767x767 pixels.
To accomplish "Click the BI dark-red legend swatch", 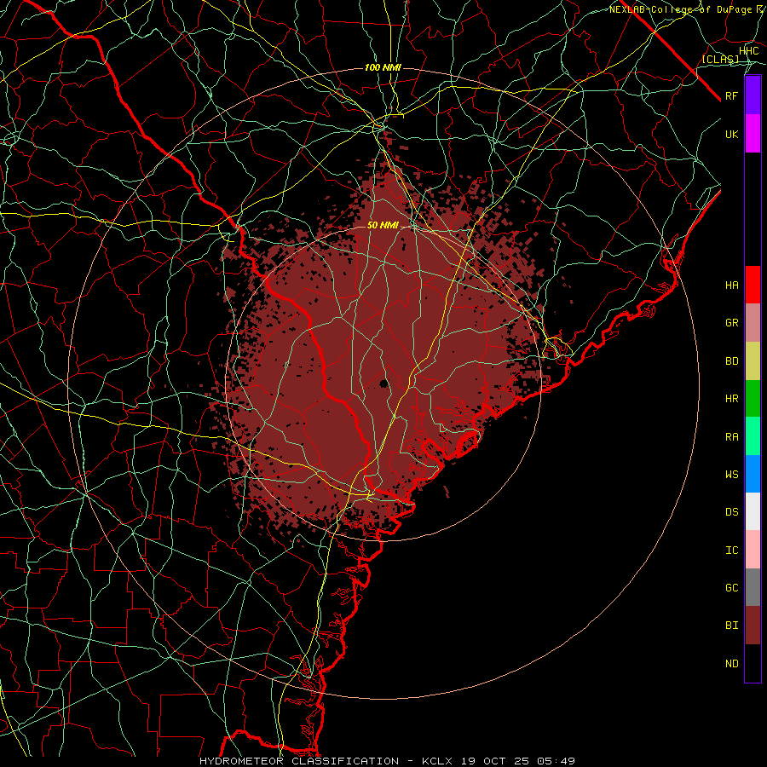I will click(753, 626).
